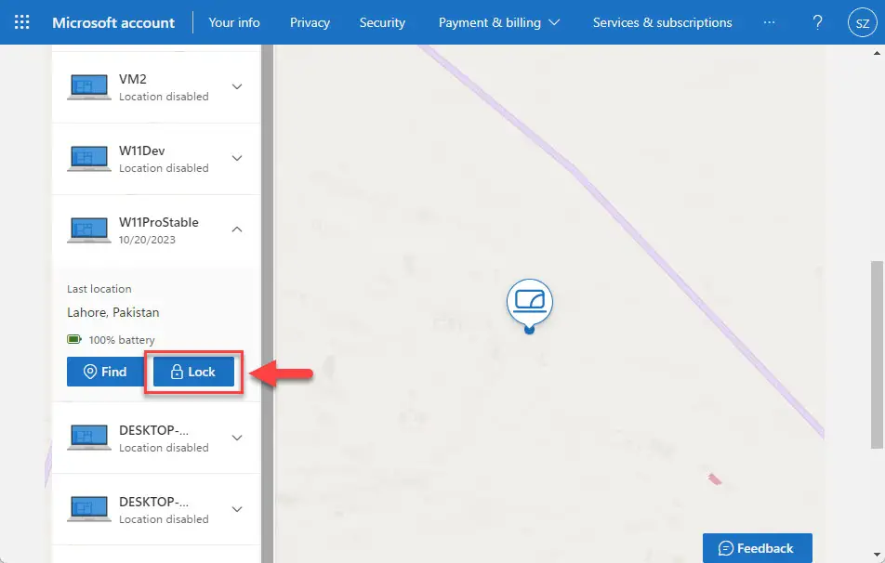The width and height of the screenshot is (885, 563).
Task: Go to the Your info tab
Action: coord(234,22)
